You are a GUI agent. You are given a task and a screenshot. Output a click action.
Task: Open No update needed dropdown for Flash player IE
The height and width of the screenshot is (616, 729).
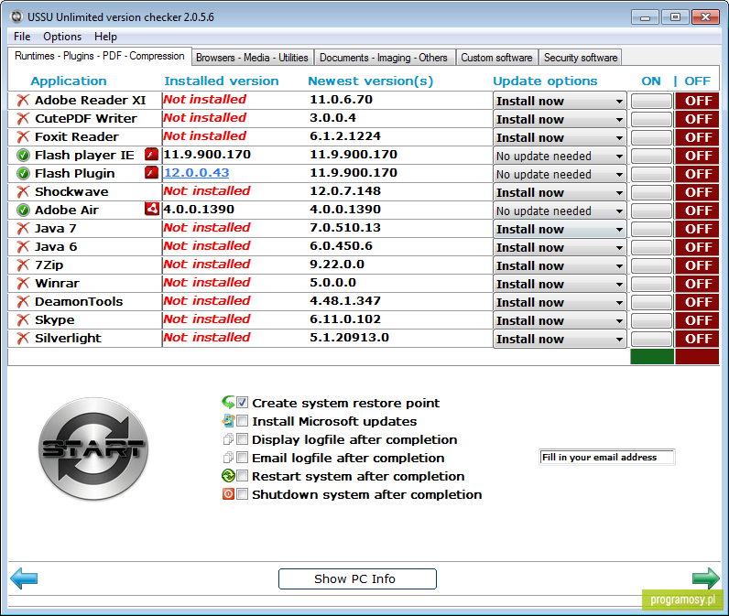(x=560, y=157)
